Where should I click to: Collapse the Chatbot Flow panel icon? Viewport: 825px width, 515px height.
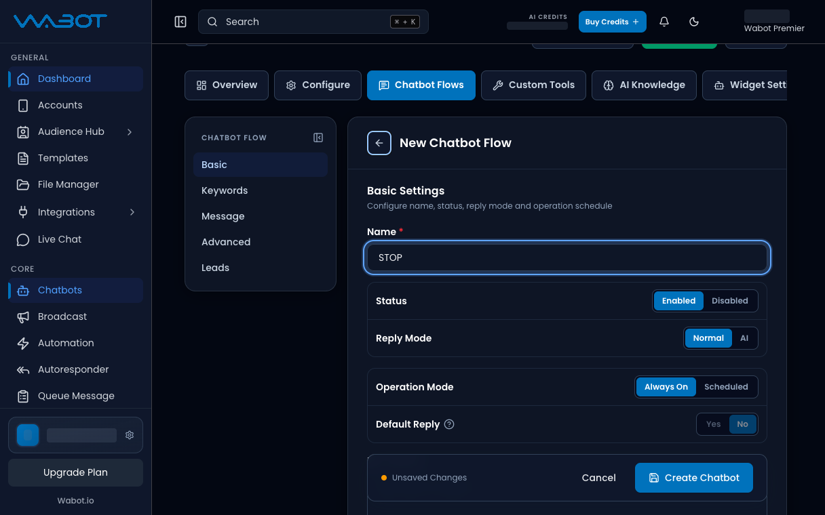(x=318, y=138)
